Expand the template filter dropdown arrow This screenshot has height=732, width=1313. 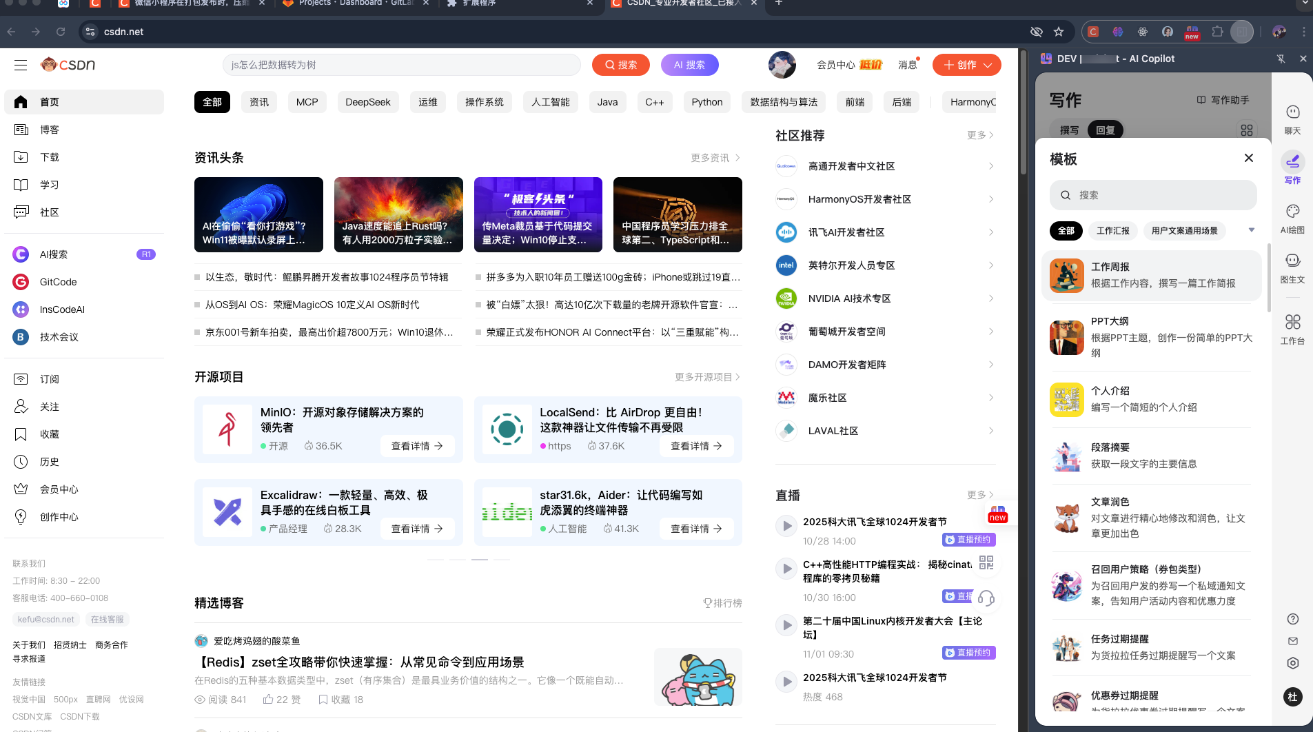point(1250,230)
